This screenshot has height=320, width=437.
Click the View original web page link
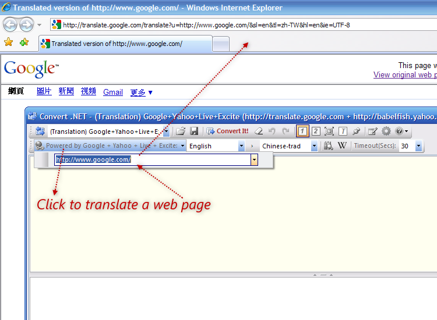click(405, 75)
